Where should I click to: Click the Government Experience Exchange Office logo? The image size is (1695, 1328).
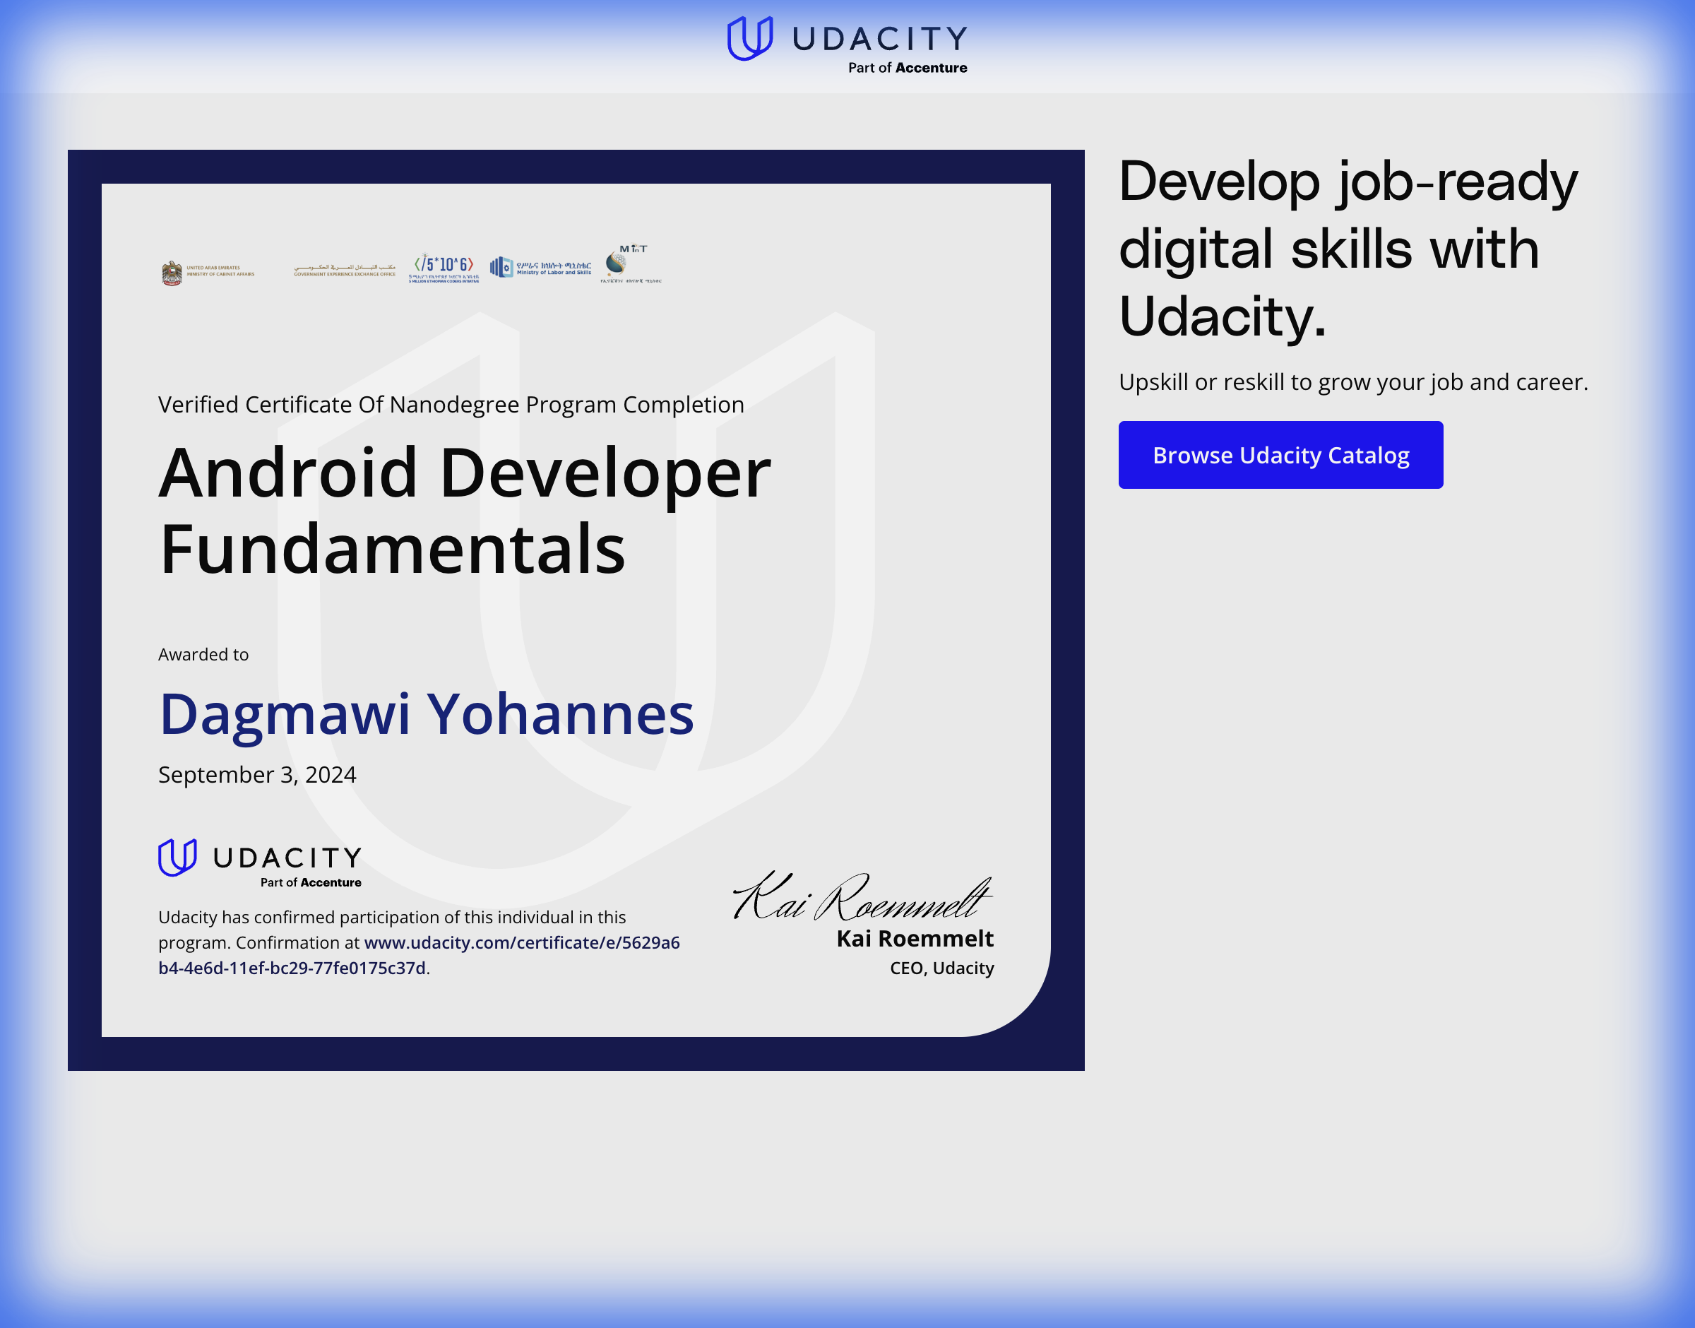click(x=344, y=270)
